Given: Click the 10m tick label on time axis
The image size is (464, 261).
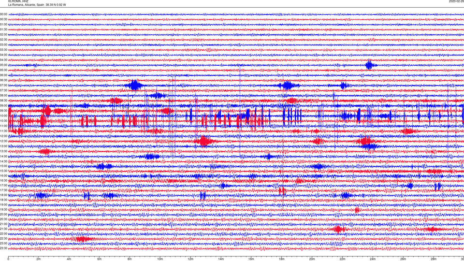Looking at the screenshot, I should tap(160, 259).
